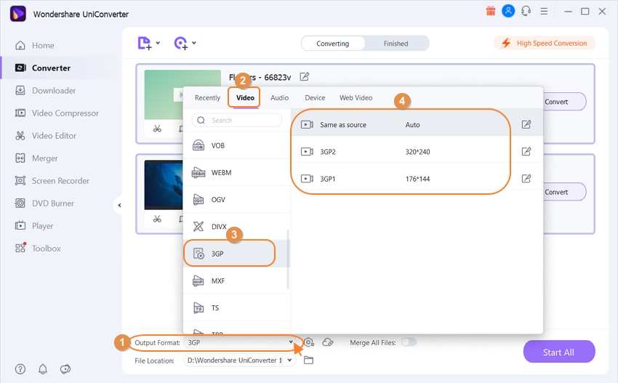
Task: Edit settings for 3GP1 preset
Action: click(526, 179)
